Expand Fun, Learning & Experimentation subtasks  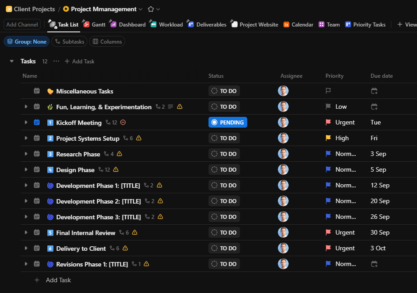coord(26,107)
